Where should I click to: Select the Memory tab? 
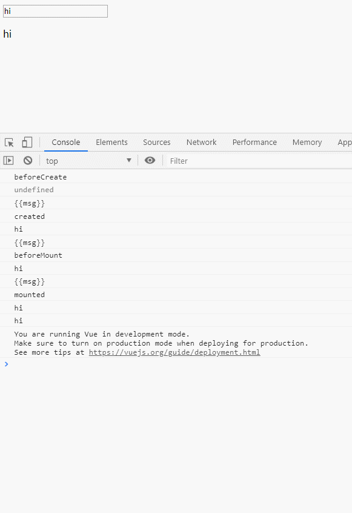307,142
